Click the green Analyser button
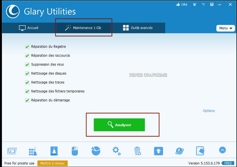The width and height of the screenshot is (237, 167). [119, 125]
